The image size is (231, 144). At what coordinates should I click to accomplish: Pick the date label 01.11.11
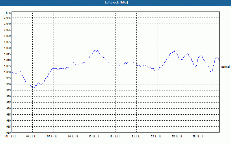click(11, 136)
